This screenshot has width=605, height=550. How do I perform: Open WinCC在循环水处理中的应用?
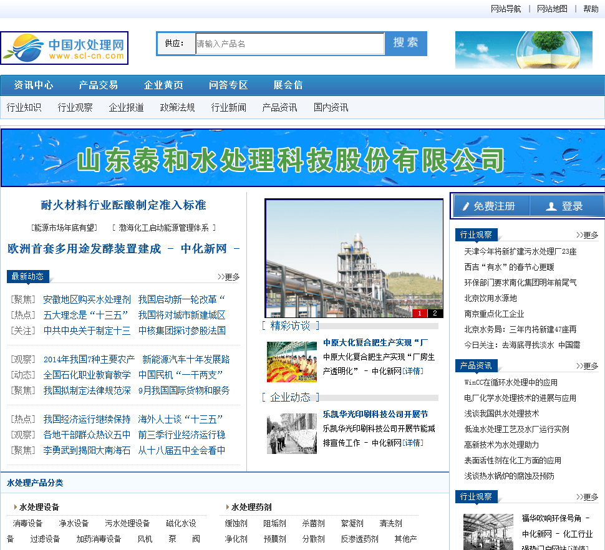point(511,383)
